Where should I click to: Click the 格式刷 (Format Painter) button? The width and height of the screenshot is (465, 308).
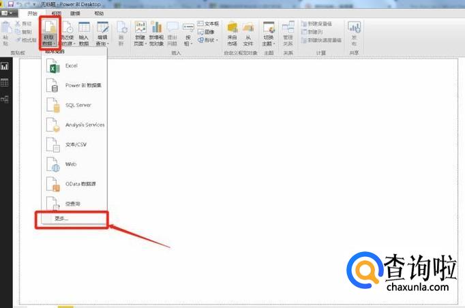[x=26, y=40]
